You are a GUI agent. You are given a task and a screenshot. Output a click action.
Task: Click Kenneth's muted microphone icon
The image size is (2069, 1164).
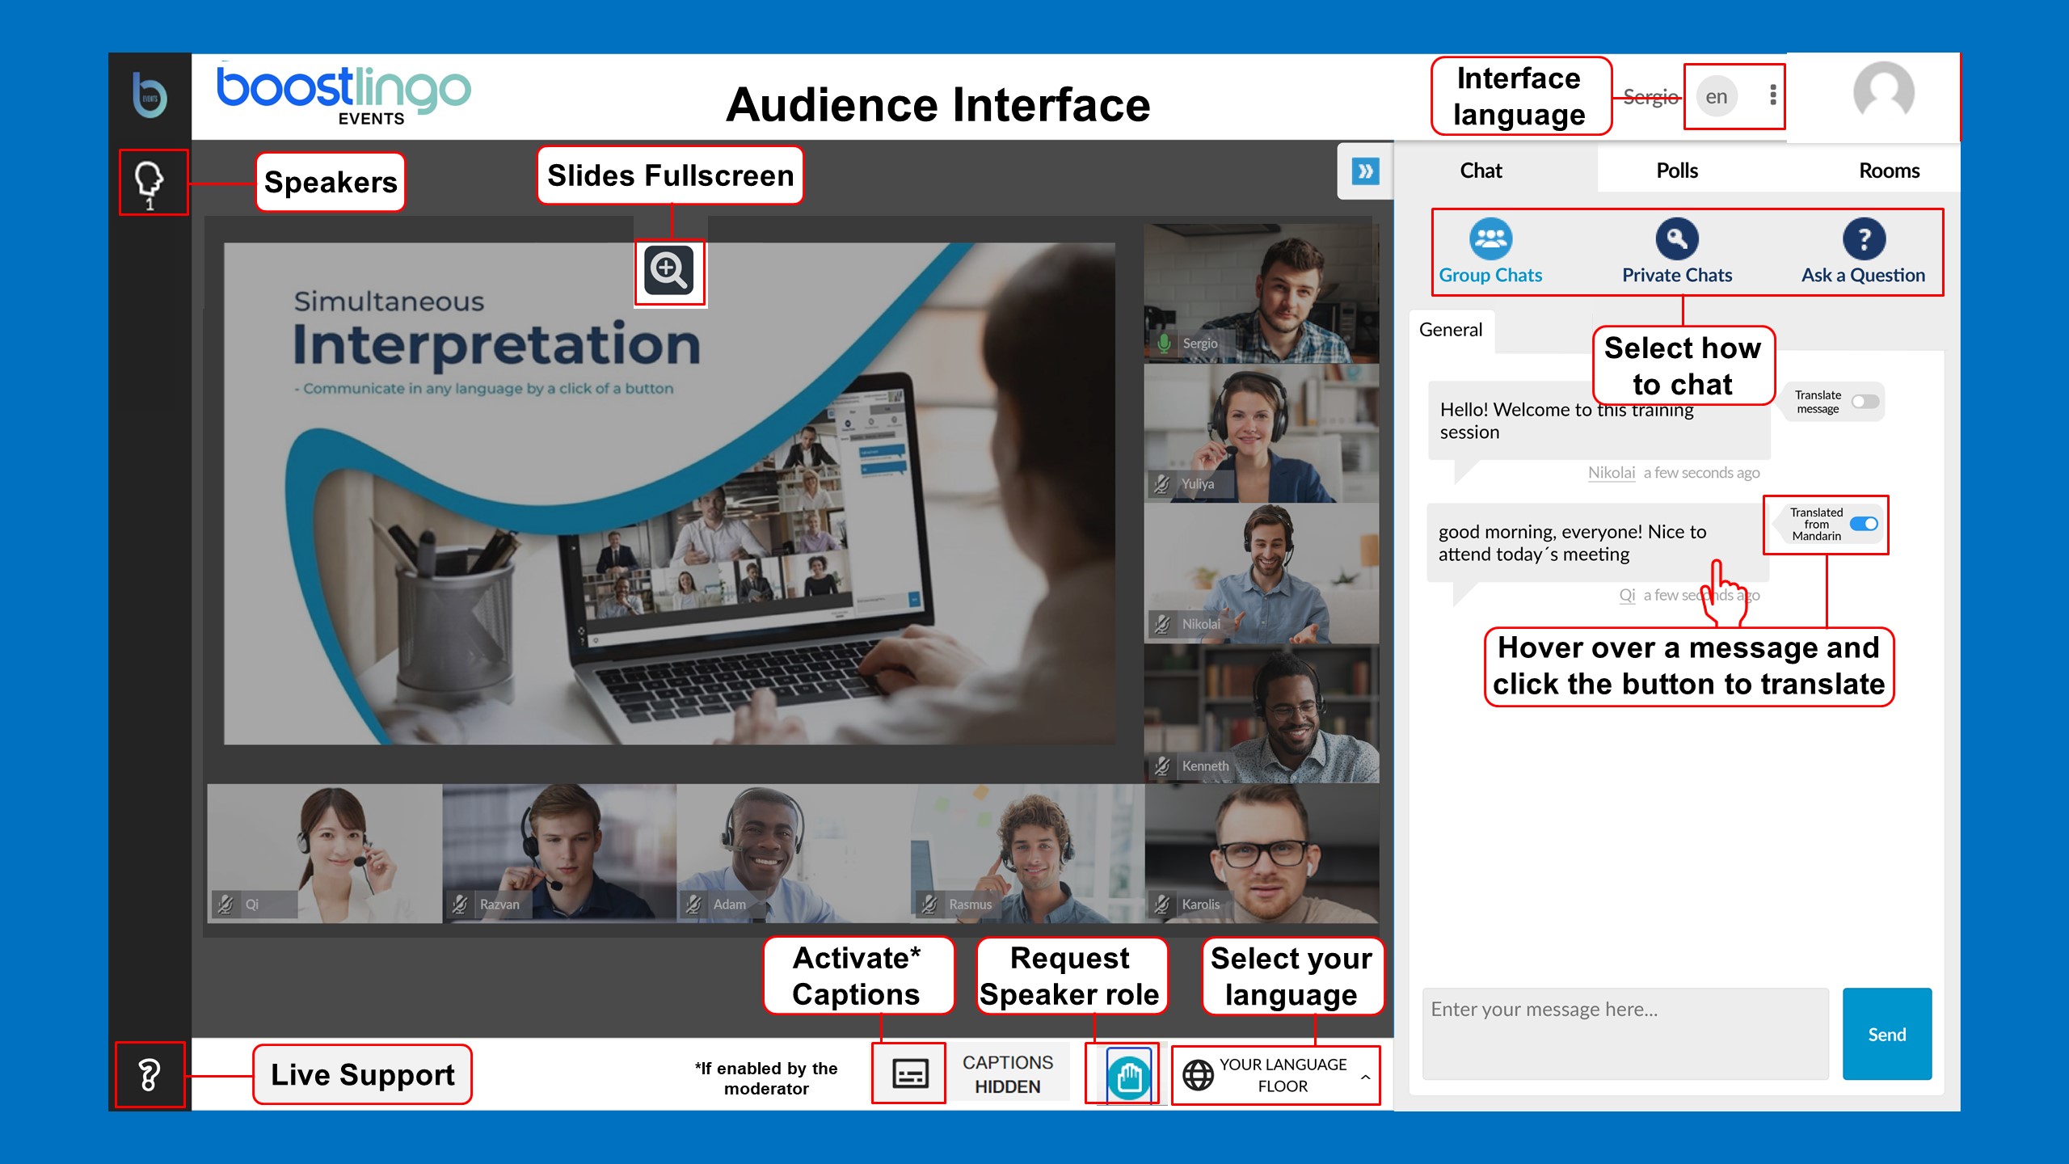1161,765
